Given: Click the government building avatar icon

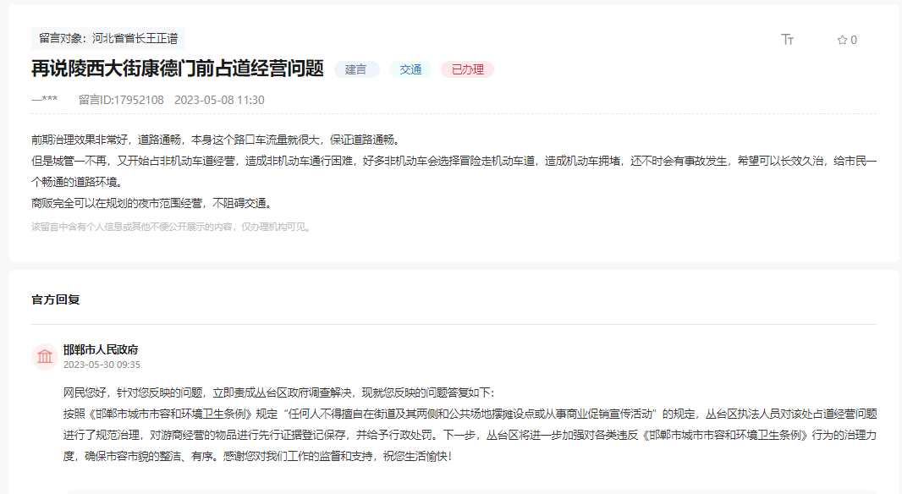Looking at the screenshot, I should pos(44,357).
